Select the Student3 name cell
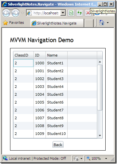The width and height of the screenshot is (117, 164). [57, 79]
